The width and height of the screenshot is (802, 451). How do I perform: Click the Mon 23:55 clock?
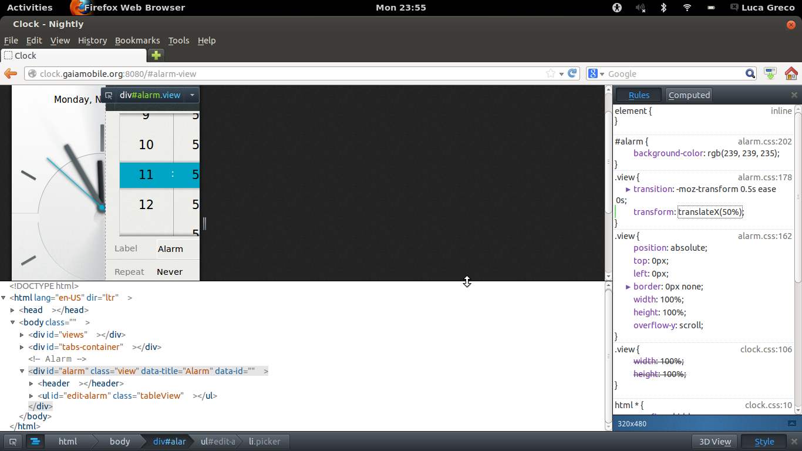pos(400,8)
